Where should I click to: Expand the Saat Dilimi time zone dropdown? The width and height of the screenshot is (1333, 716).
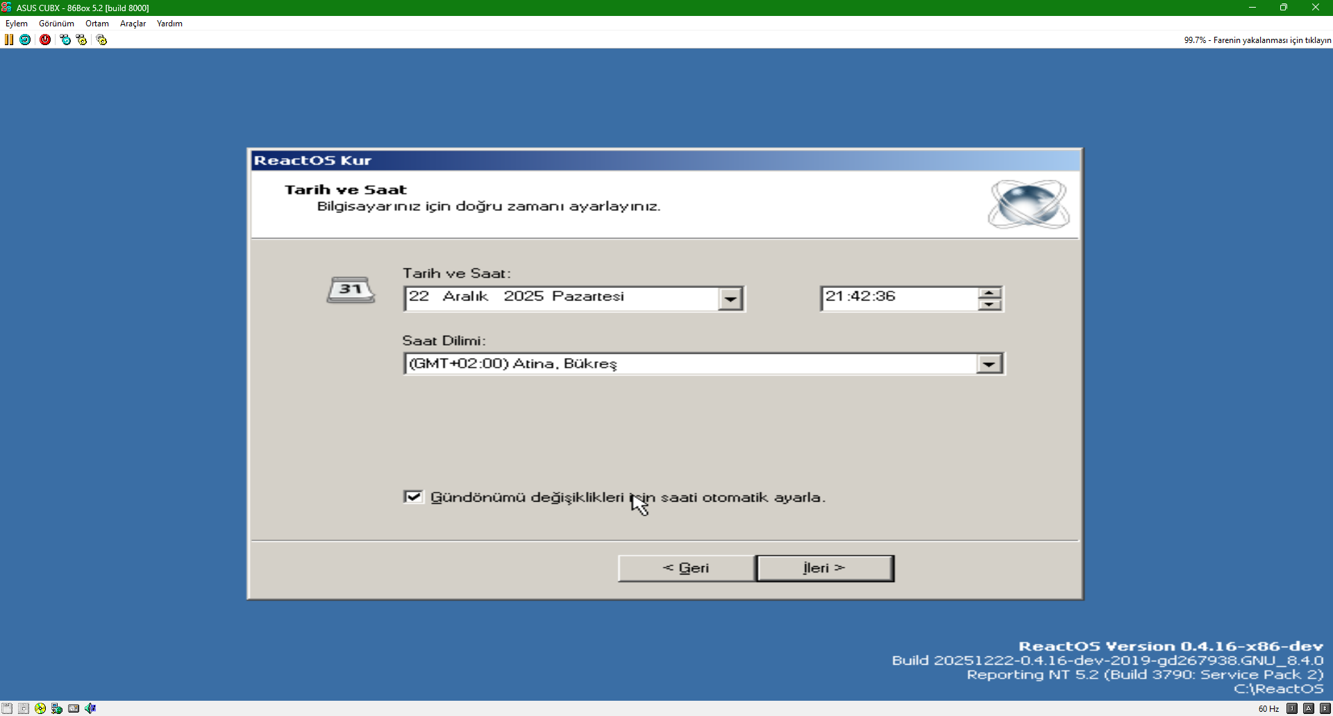point(989,364)
